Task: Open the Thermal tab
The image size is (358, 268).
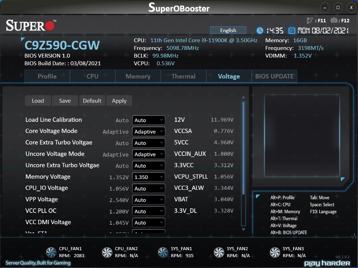Action: click(x=183, y=76)
